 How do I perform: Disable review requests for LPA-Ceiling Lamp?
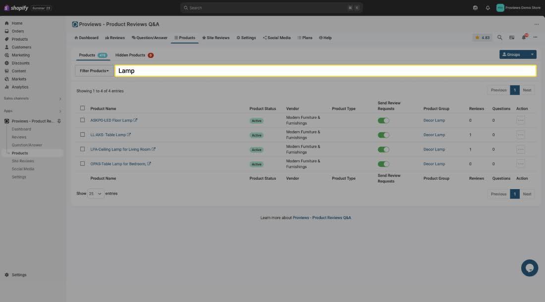pos(383,150)
